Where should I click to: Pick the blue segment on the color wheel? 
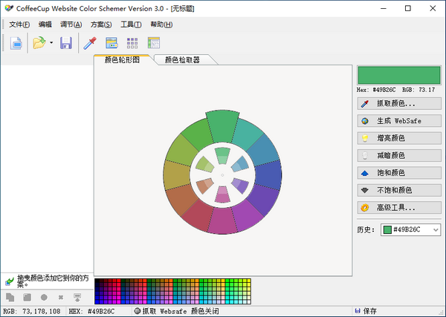tap(269, 174)
